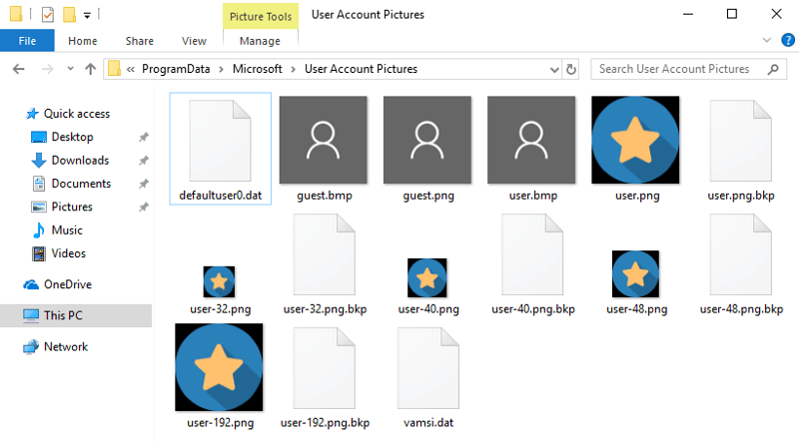Click the folder icon in address bar
Screen dimensions: 799x444
(114, 68)
